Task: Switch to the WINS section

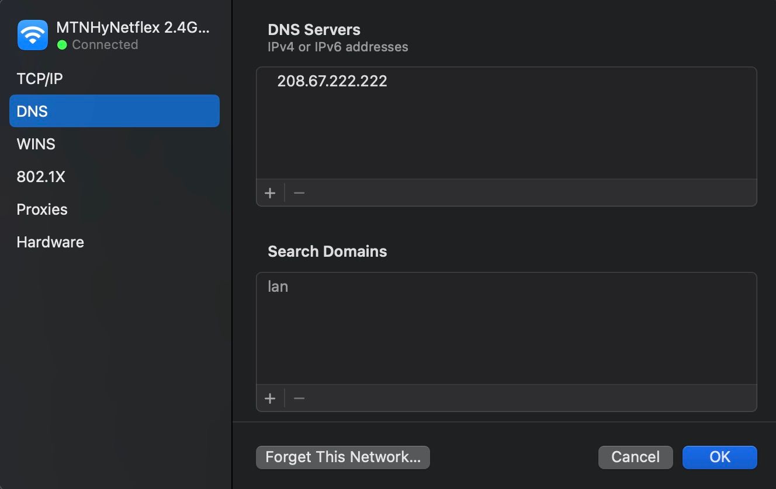Action: click(36, 144)
